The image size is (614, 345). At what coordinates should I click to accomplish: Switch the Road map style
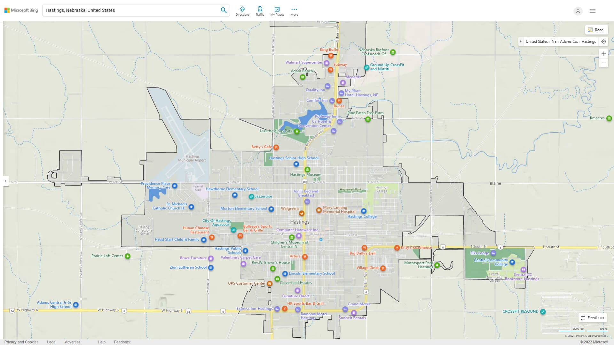(596, 30)
